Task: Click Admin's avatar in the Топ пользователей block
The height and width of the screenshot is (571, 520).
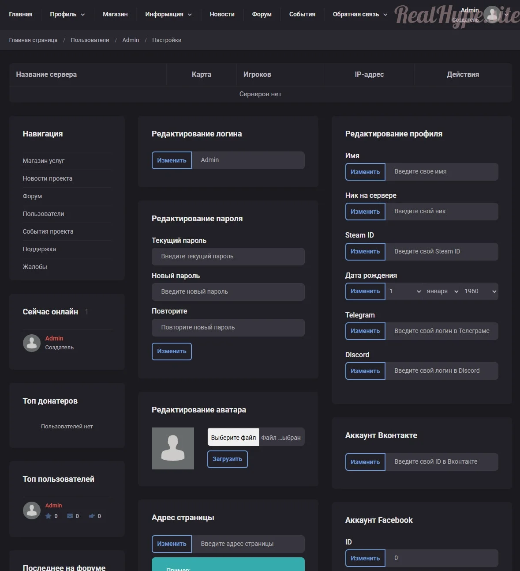Action: 32,510
